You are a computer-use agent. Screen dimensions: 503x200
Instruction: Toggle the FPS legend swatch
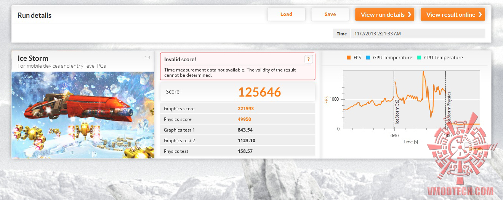[348, 58]
